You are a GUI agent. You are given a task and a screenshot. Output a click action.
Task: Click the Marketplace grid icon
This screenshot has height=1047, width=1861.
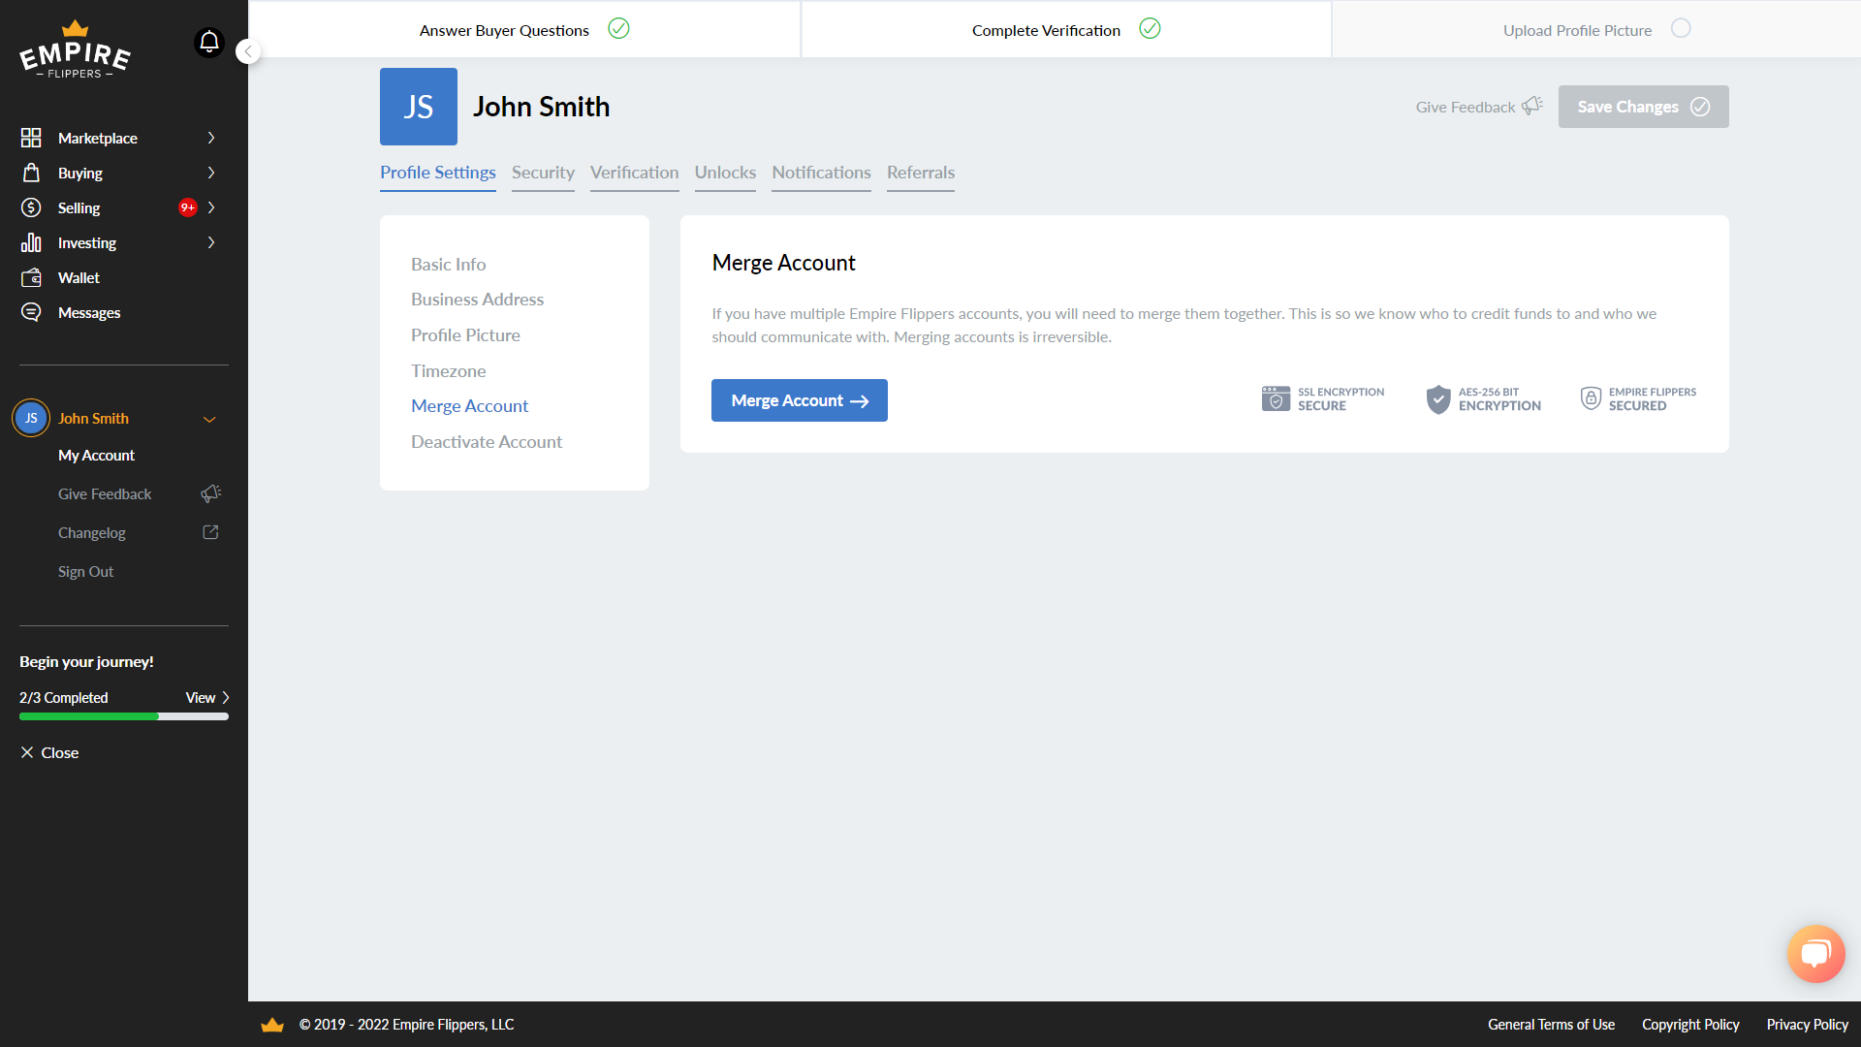(31, 138)
